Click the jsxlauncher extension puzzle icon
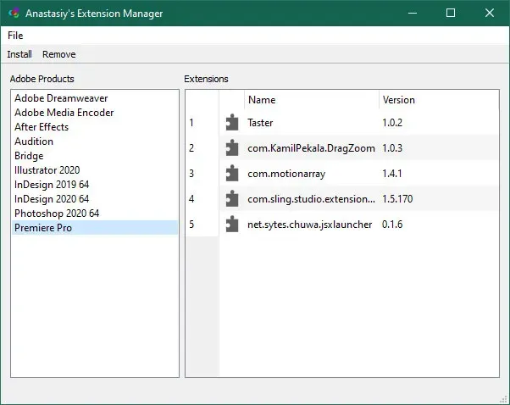The height and width of the screenshot is (405, 510). point(232,224)
